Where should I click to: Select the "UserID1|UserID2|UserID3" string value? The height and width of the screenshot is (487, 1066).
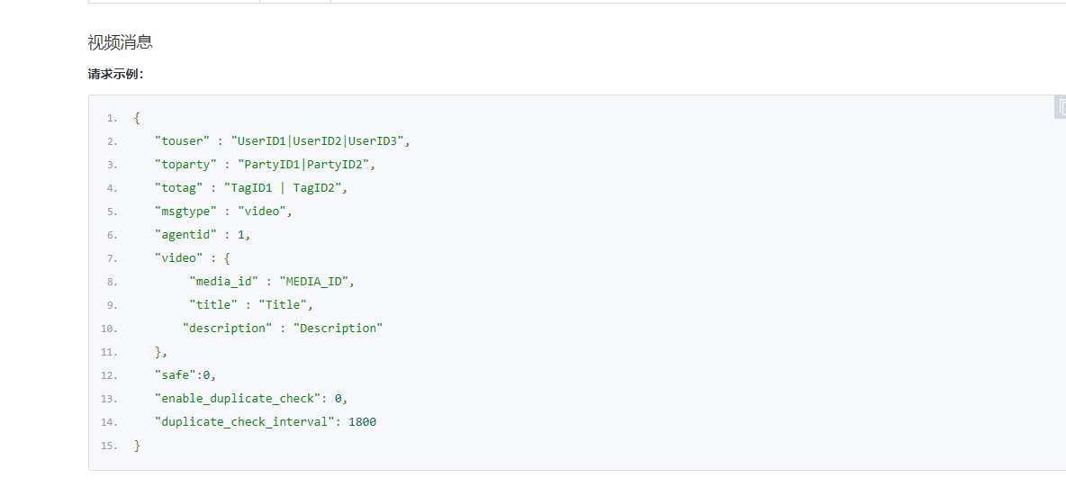[x=321, y=140]
